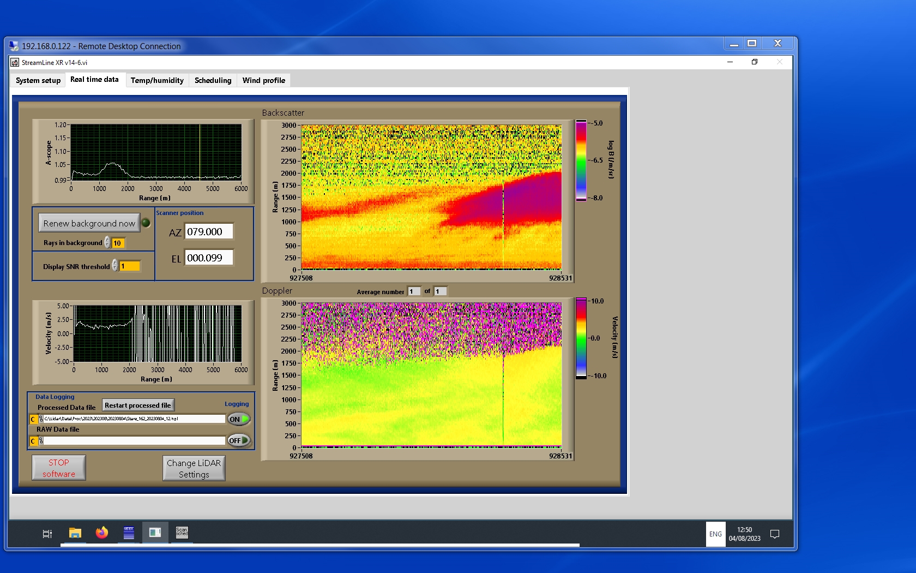This screenshot has width=916, height=573.
Task: Click the AZ scanner position field
Action: click(x=209, y=231)
